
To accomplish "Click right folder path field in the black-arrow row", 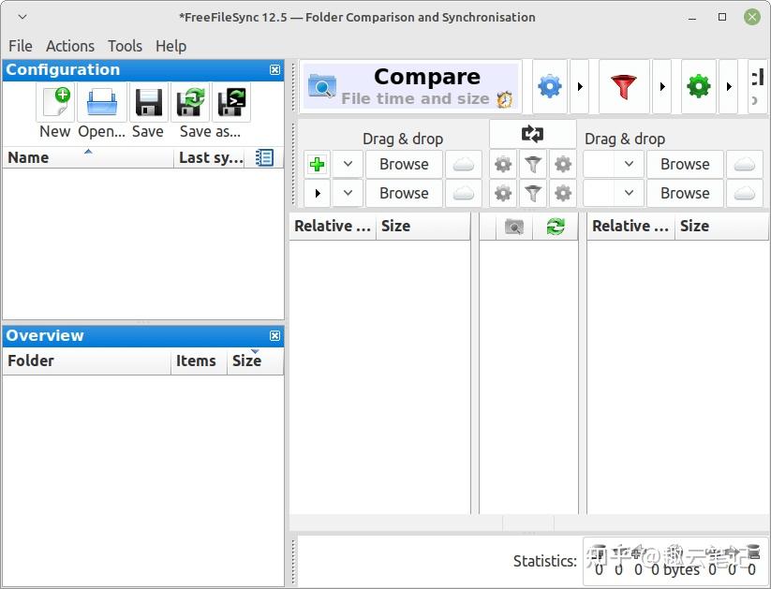I will tap(599, 193).
